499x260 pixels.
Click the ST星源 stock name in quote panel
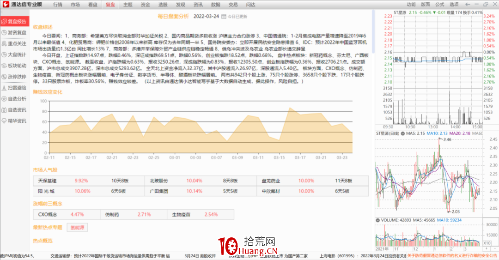(x=400, y=12)
